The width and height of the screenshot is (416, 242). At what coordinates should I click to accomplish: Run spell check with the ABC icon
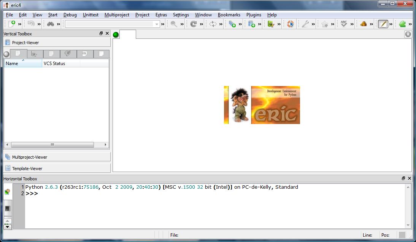point(344,24)
